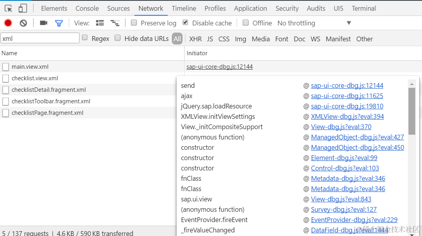The image size is (422, 236).
Task: Open the Console tab
Action: pos(87,8)
